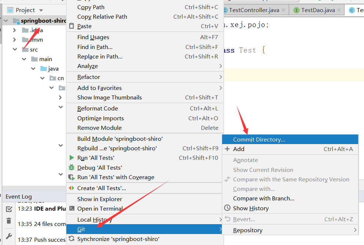Click the Paste clipboard icon

click(x=72, y=26)
